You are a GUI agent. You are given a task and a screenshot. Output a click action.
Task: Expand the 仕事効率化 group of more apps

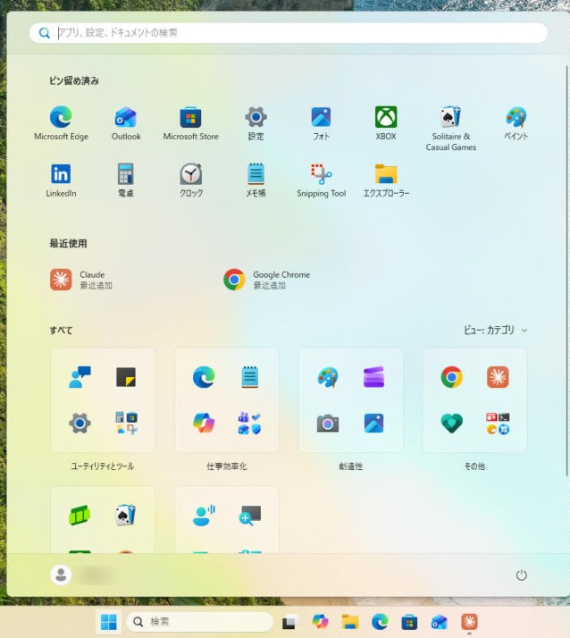250,424
